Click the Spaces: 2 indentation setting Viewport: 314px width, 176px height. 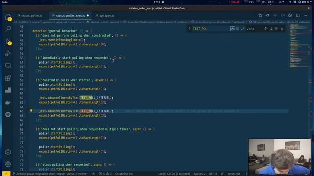200,174
